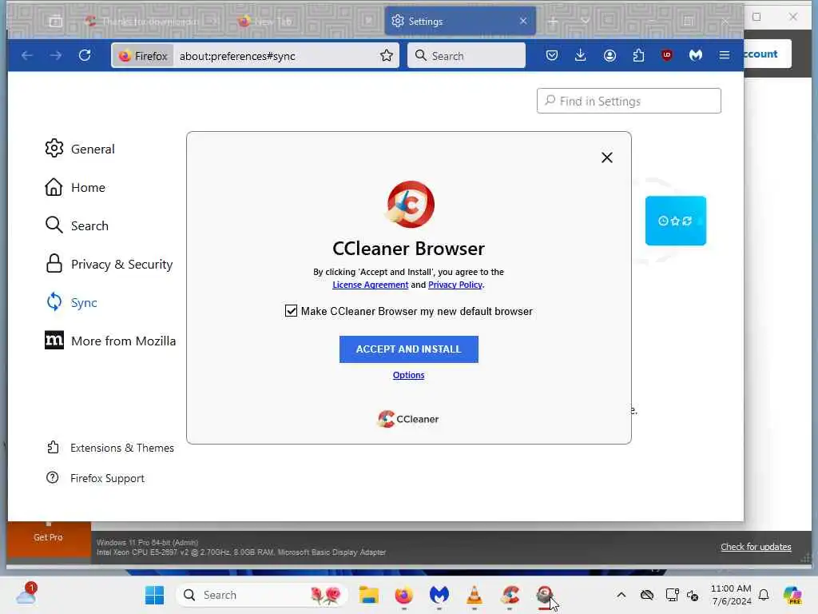The image size is (818, 614).
Task: Open the Privacy Policy link
Action: click(455, 285)
